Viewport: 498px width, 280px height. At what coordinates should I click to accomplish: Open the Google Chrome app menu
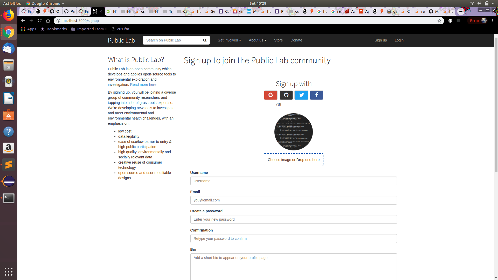pos(45,3)
